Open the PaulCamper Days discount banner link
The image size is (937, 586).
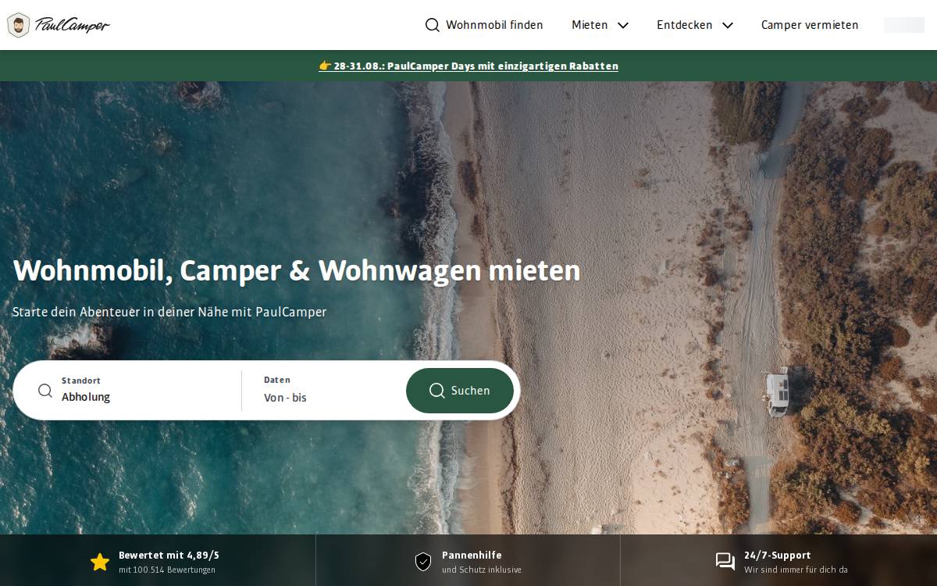[x=468, y=66]
